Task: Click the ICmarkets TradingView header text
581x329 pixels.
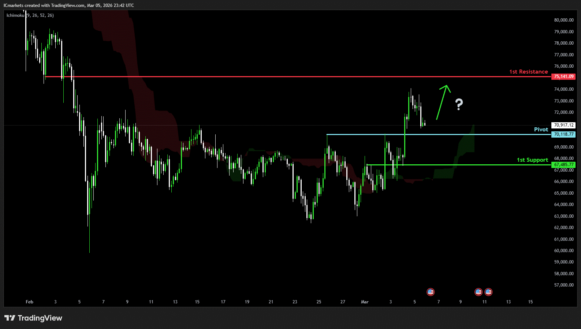Action: [x=68, y=5]
